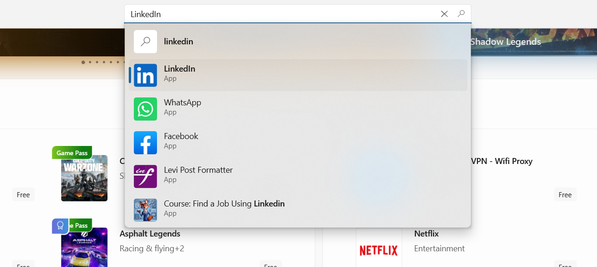Focus the search input containing 'LinkedIn'

tap(278, 14)
